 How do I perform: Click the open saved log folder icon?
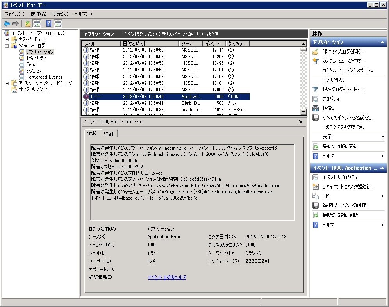click(316, 52)
